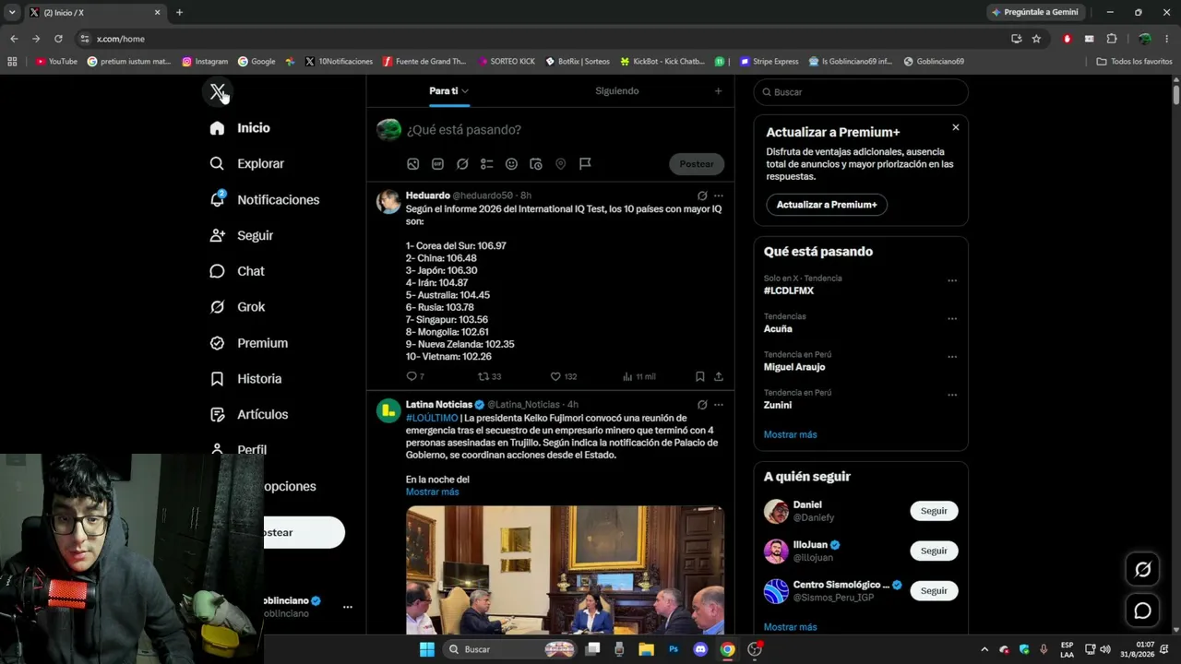Bookmark this page with the star icon
Viewport: 1181px width, 664px height.
(x=1036, y=39)
